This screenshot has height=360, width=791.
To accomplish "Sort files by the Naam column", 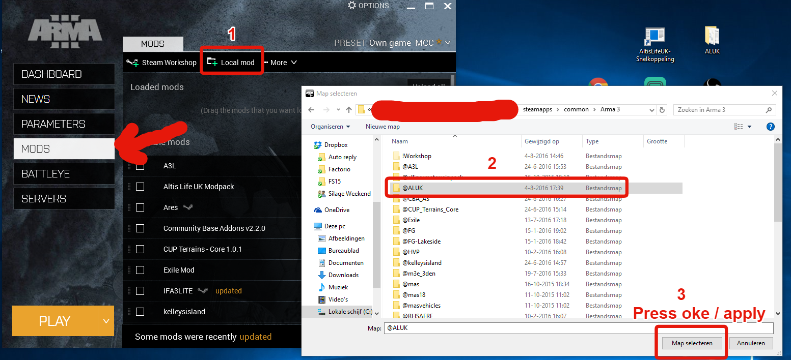I will point(455,141).
